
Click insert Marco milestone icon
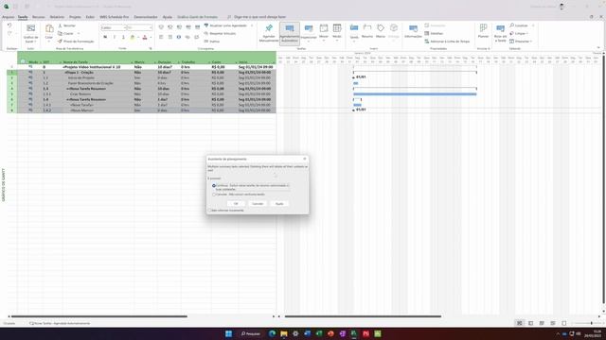pyautogui.click(x=381, y=27)
